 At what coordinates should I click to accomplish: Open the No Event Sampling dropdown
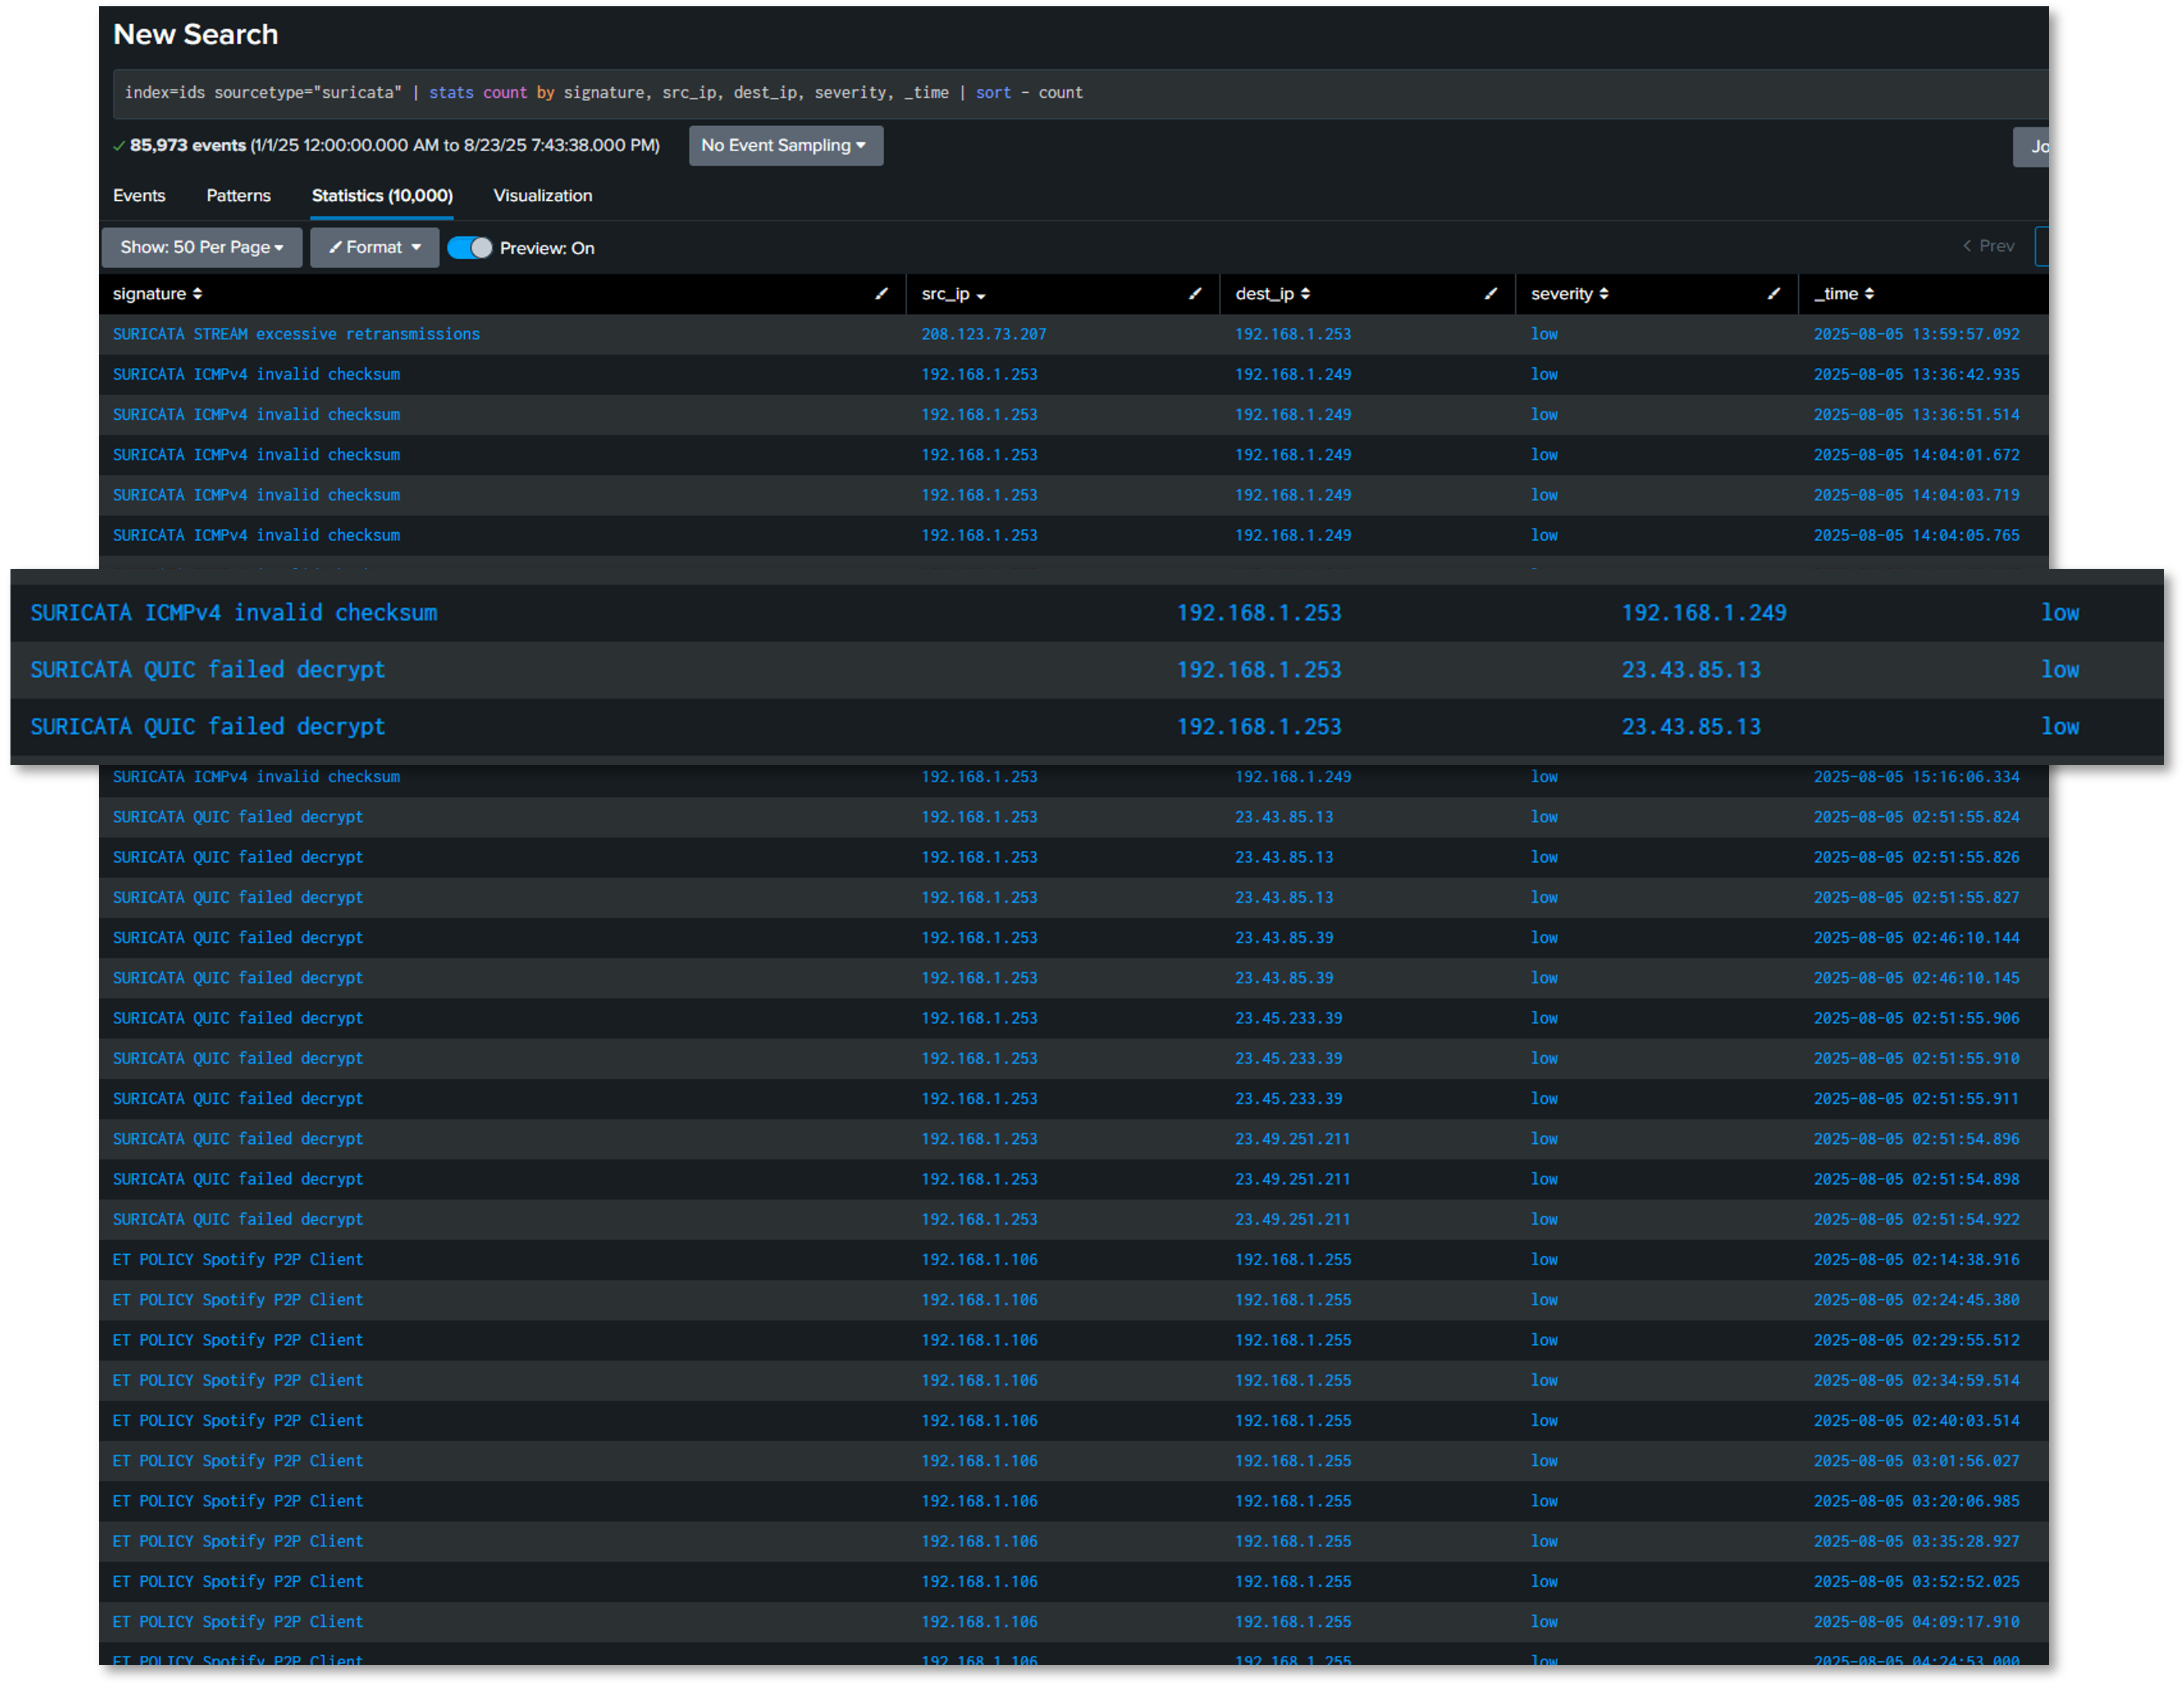(x=786, y=145)
